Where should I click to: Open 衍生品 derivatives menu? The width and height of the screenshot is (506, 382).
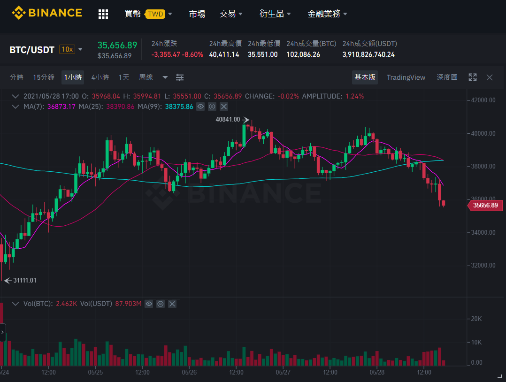tap(275, 14)
